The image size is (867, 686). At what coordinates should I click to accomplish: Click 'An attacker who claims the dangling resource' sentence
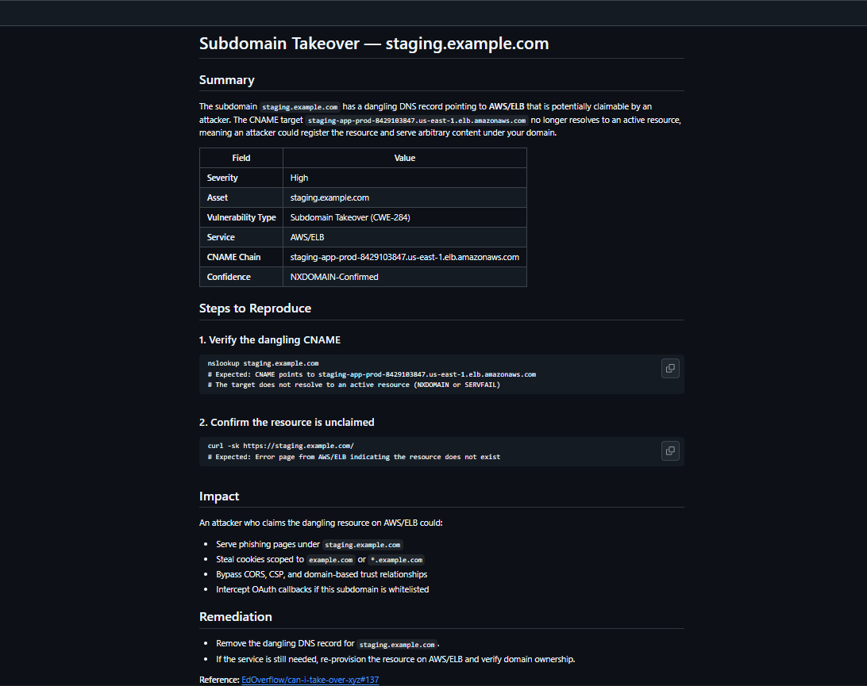[x=321, y=523]
